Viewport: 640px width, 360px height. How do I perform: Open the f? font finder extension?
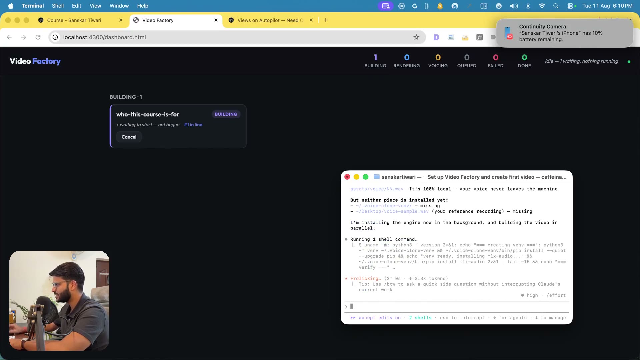click(x=479, y=37)
